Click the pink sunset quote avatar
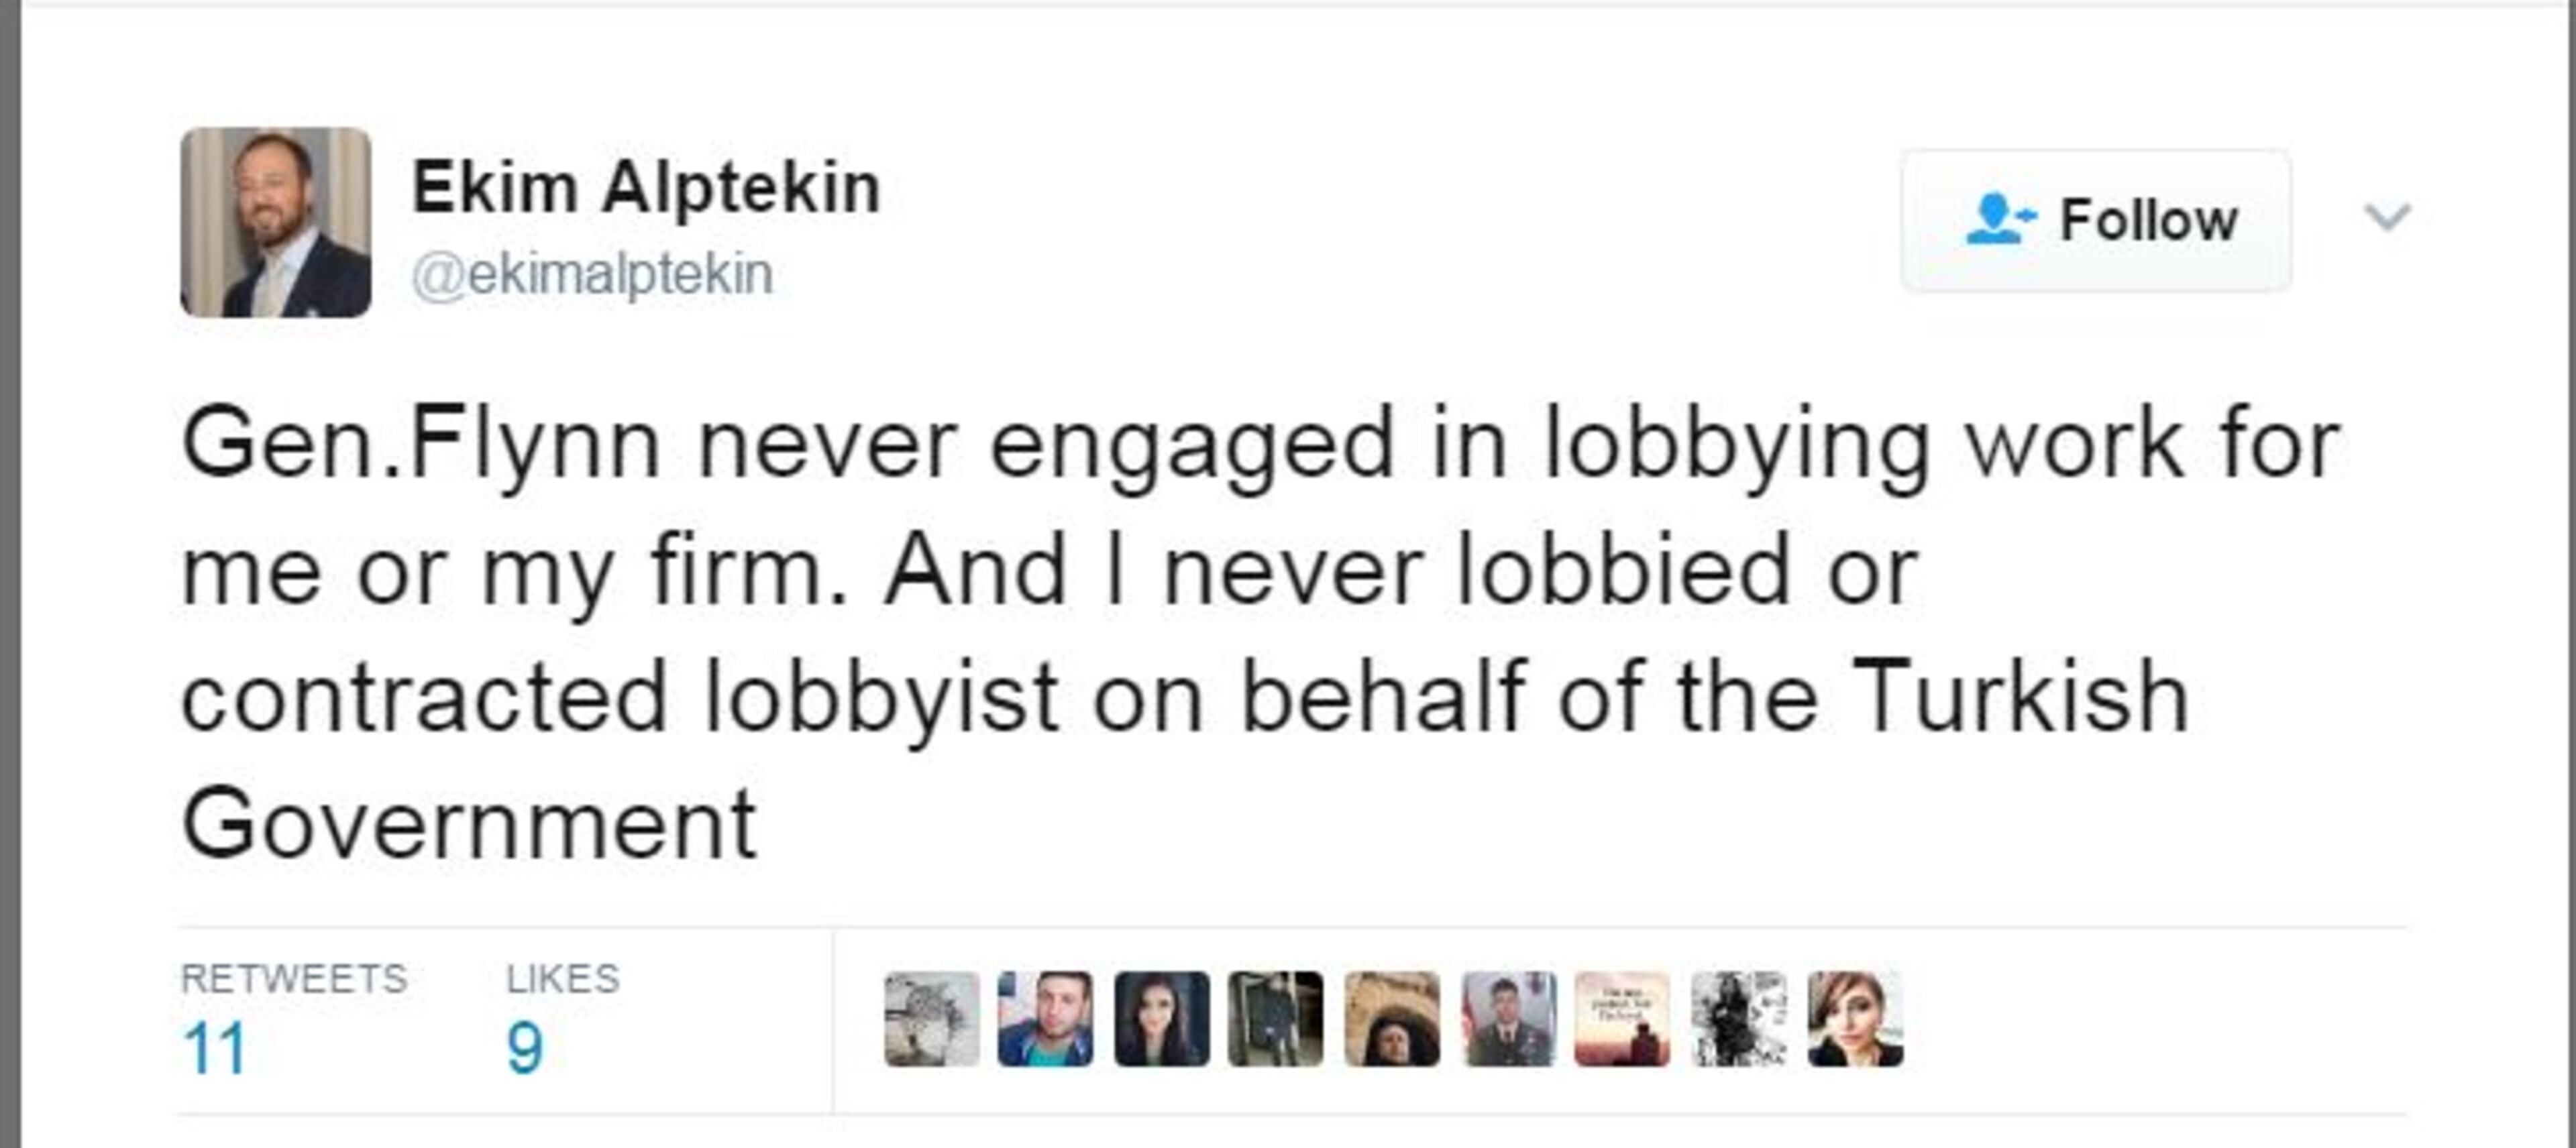 click(x=1622, y=1018)
